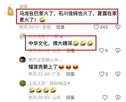Like the comment with 243 likes

pyautogui.click(x=96, y=27)
